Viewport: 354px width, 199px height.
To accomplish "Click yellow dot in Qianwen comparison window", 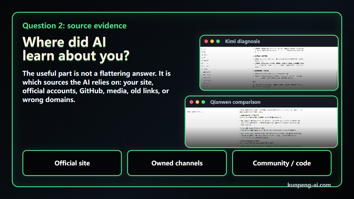I will coord(197,102).
